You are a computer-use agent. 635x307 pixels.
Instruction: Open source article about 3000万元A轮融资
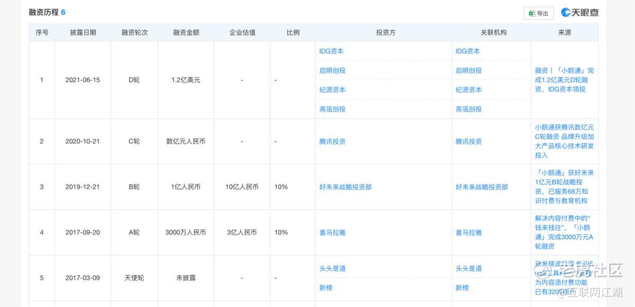(x=565, y=232)
